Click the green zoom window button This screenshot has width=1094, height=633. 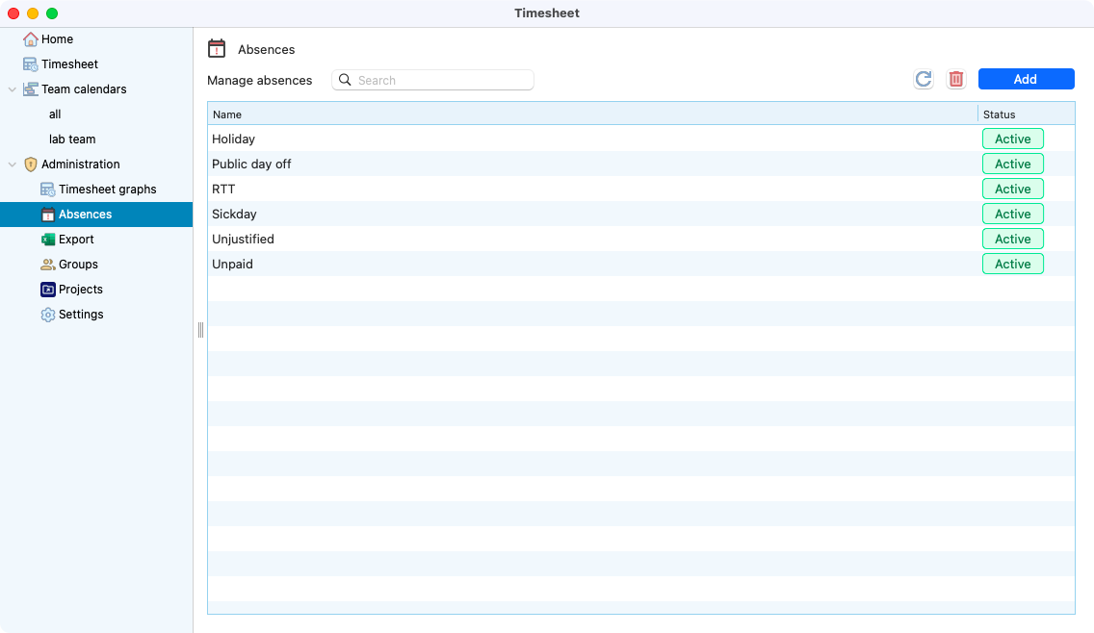(52, 13)
